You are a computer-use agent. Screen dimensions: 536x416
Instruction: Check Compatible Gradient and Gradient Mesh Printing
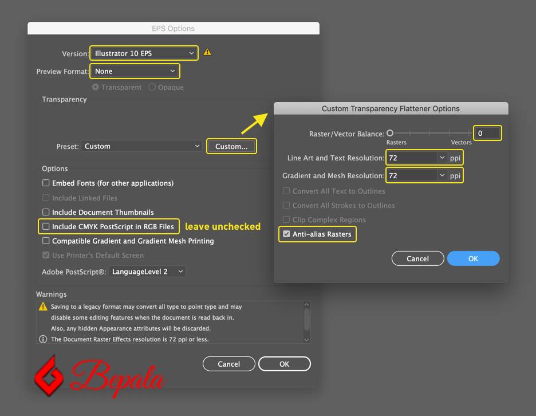pos(46,241)
